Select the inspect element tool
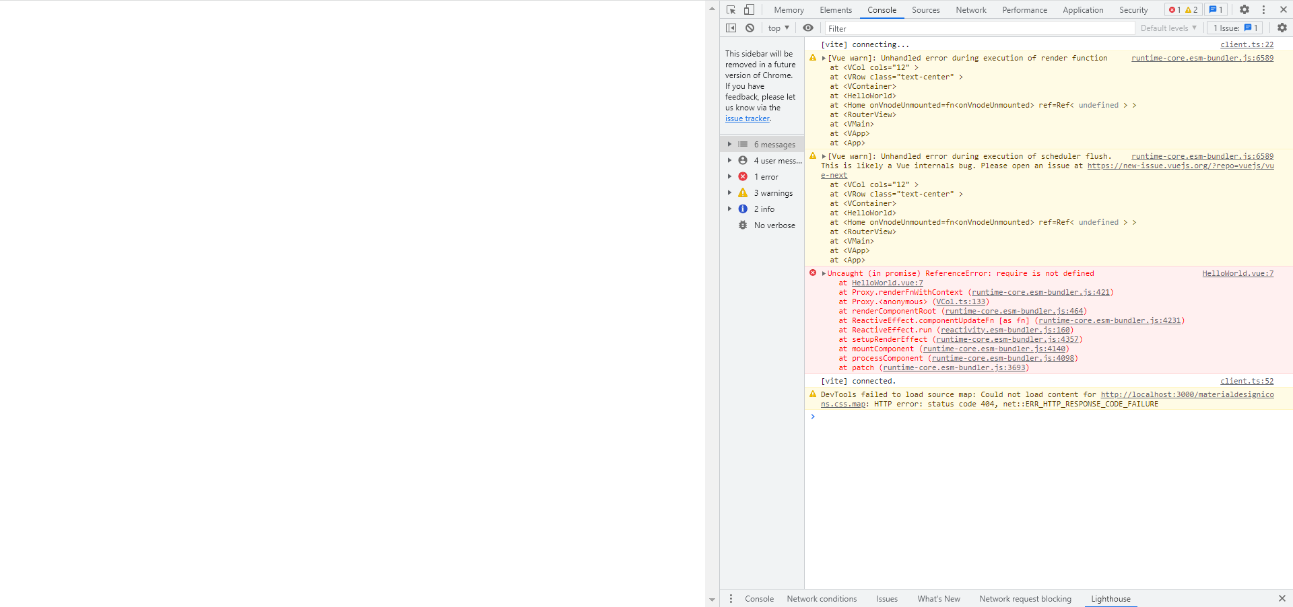This screenshot has width=1293, height=607. point(730,9)
